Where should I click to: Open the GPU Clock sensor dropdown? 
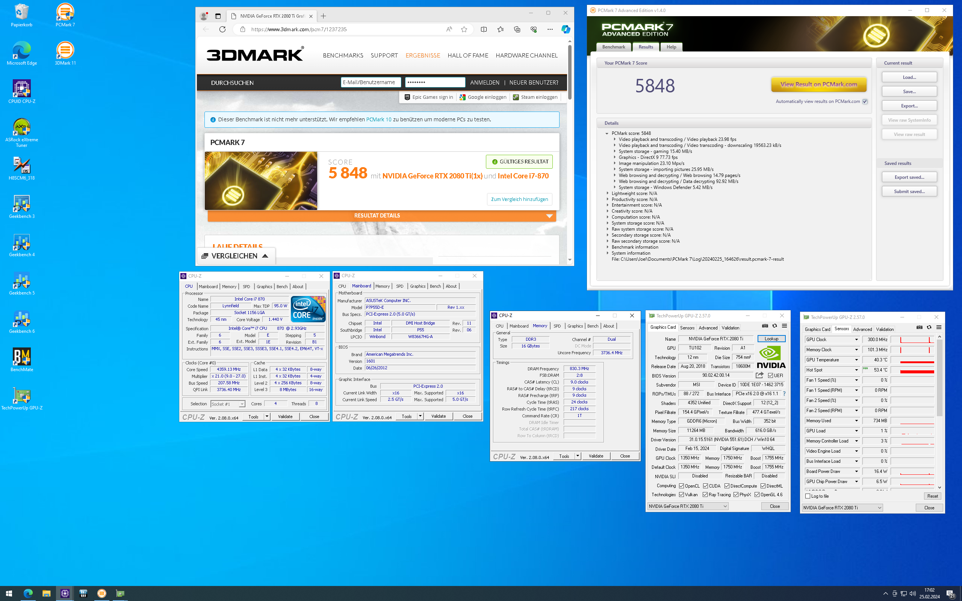tap(856, 340)
